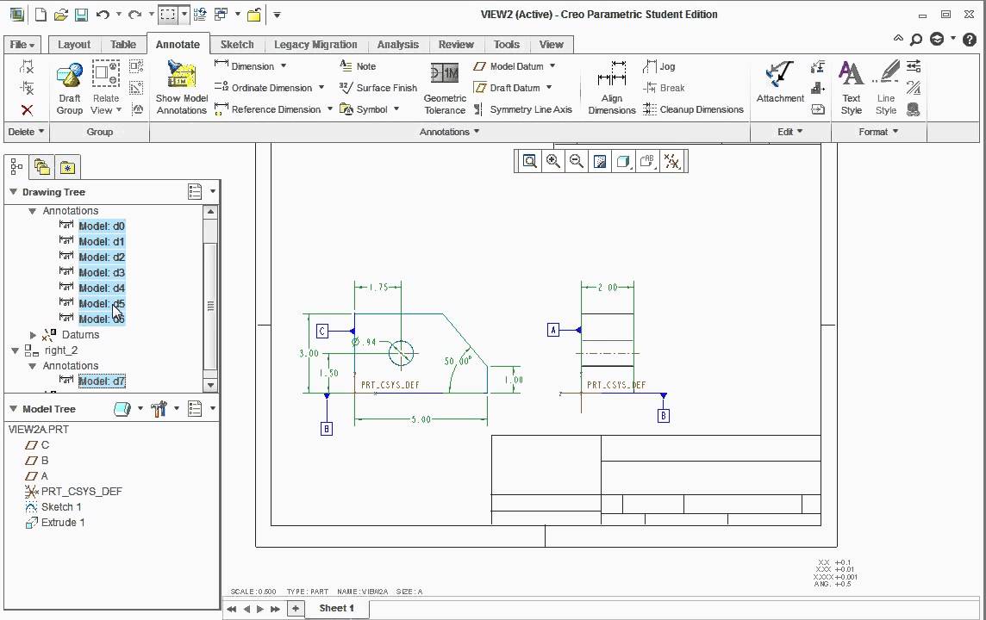The image size is (986, 620).
Task: Expand the Edit group dropdown
Action: point(789,131)
